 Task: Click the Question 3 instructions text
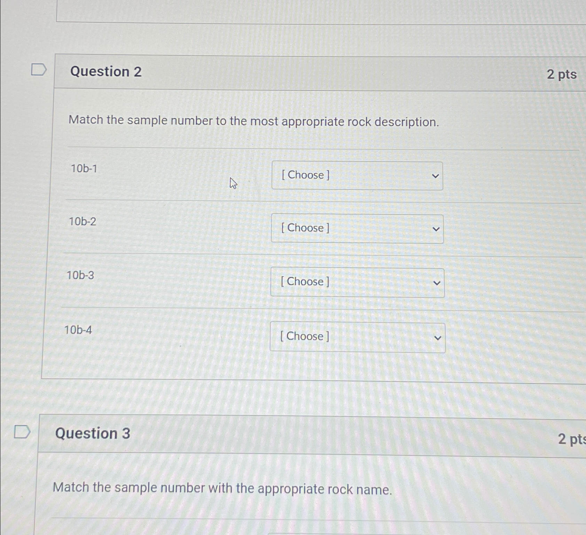point(223,488)
